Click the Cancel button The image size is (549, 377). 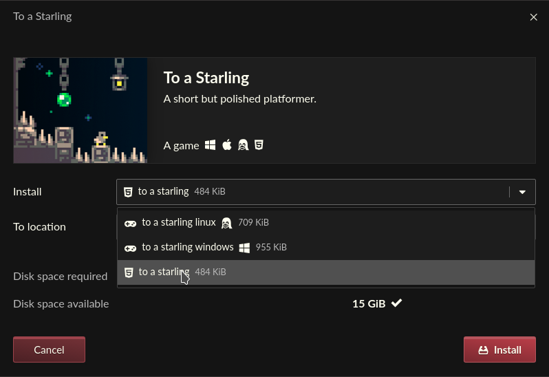[x=49, y=349]
